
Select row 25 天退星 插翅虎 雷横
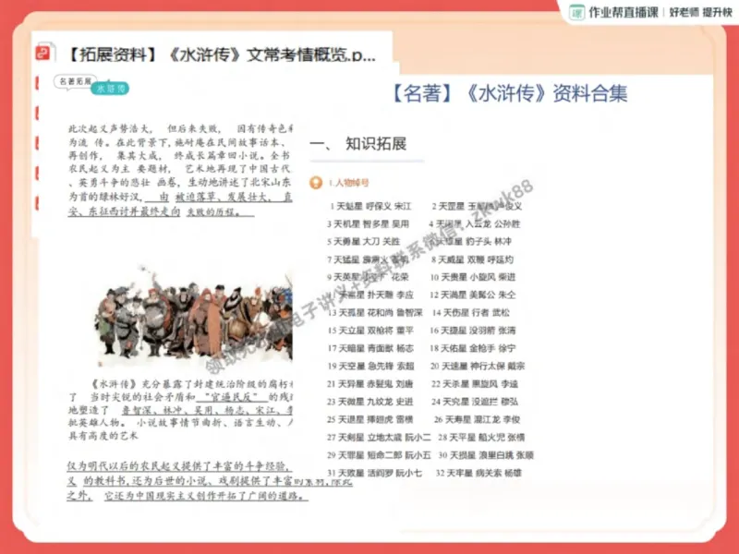point(370,419)
